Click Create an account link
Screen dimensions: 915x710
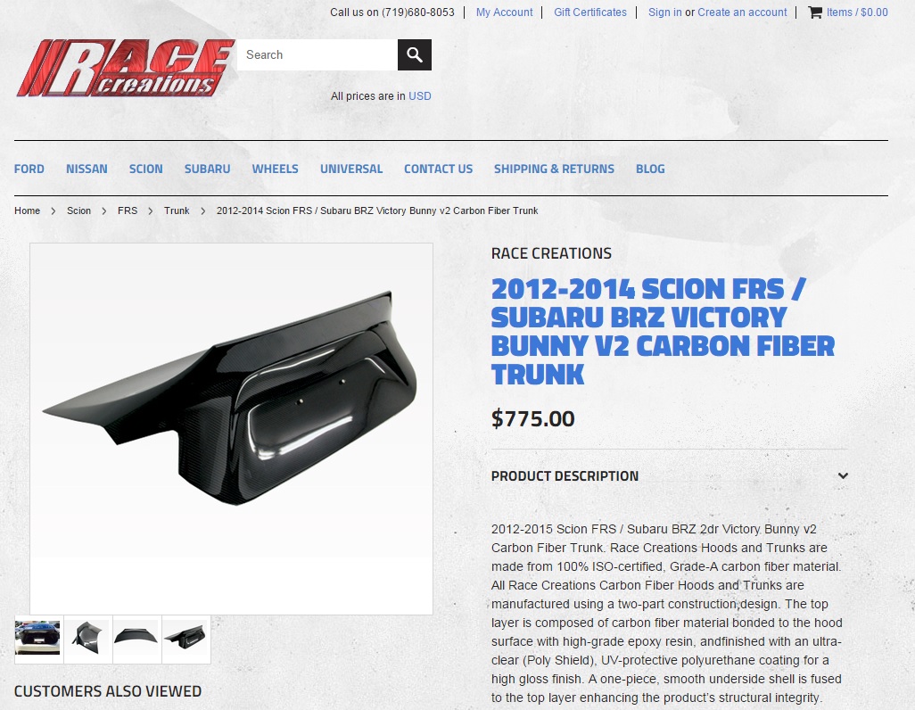tap(742, 12)
